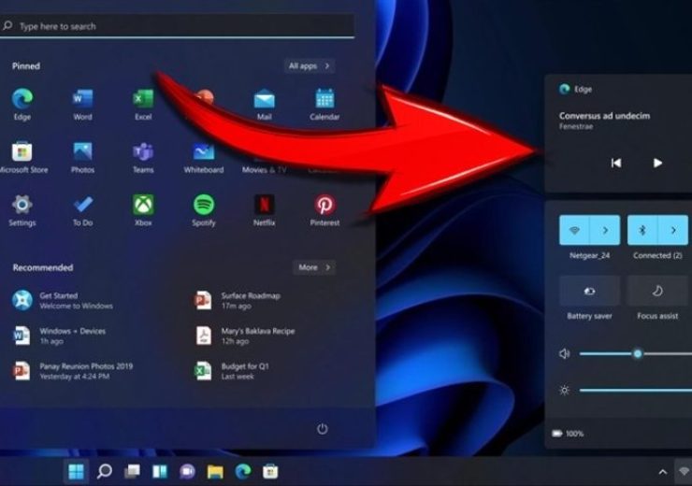Open the Netflix app
The width and height of the screenshot is (692, 486).
(x=264, y=210)
